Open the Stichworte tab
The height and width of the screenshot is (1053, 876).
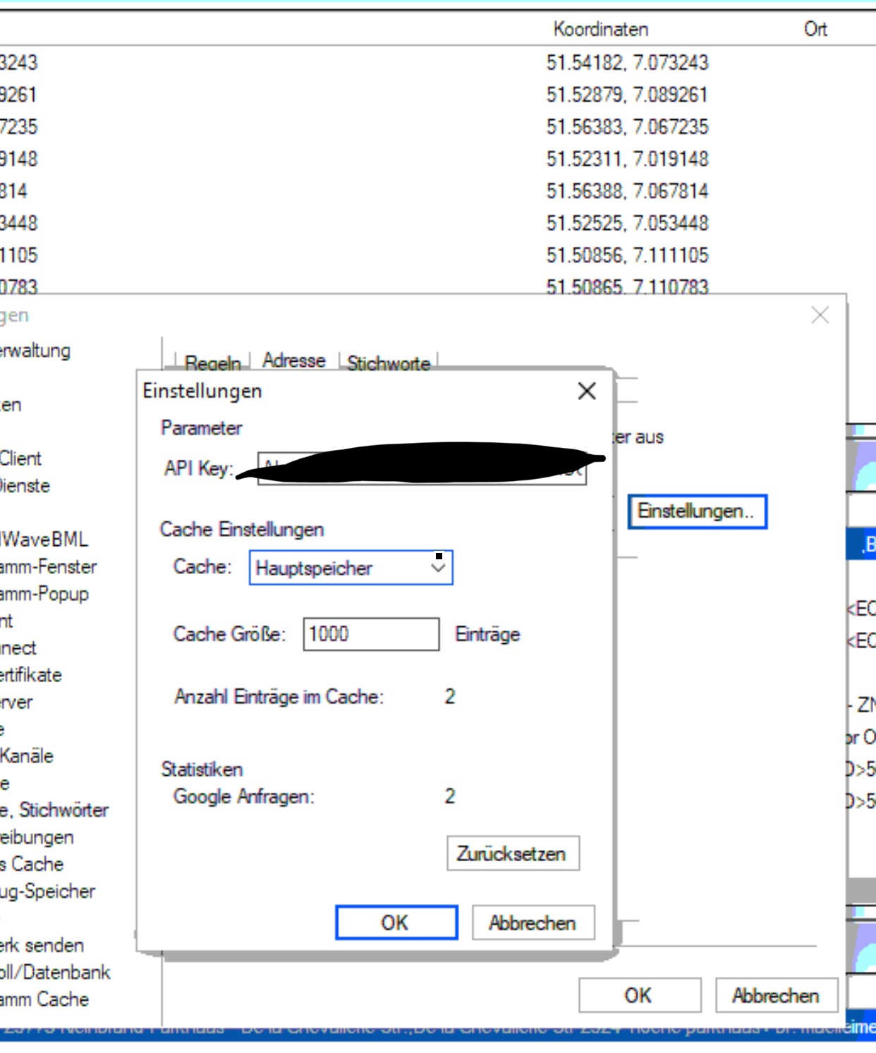[x=388, y=363]
